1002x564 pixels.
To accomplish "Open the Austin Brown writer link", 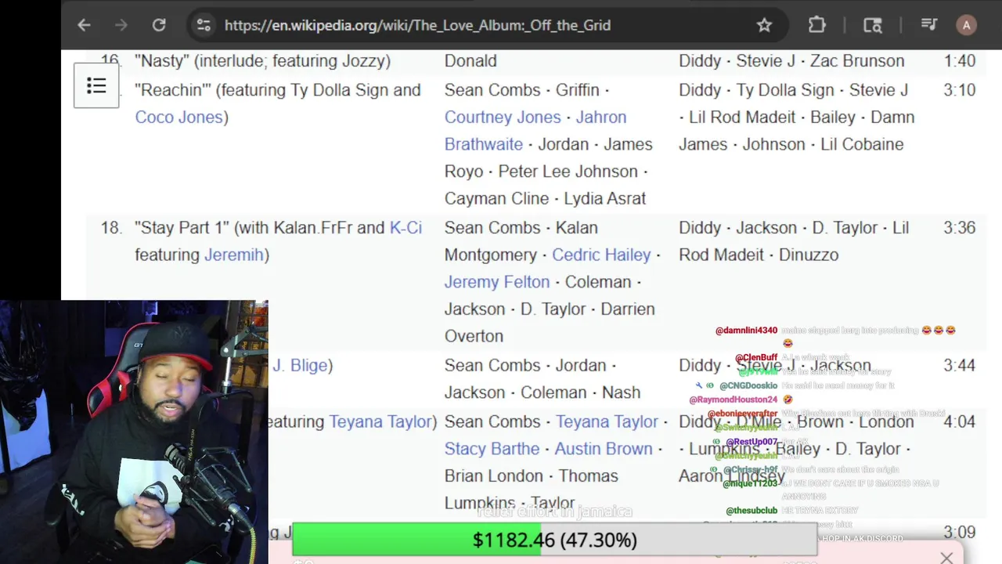I will (x=604, y=449).
